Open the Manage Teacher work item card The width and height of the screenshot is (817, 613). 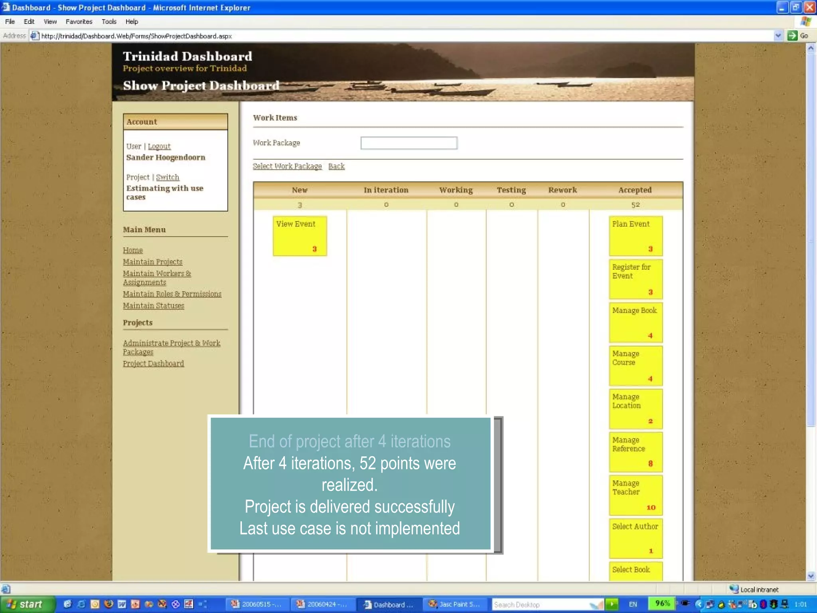[x=635, y=495]
